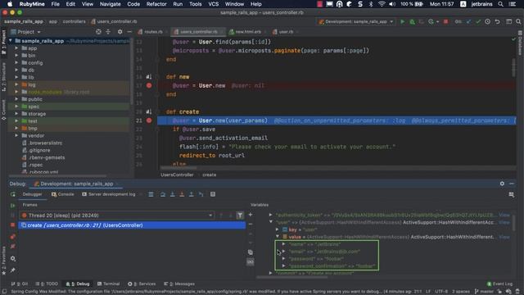Switch to the routes.rb editor tab
Viewport: 524px width, 295px height.
[150, 32]
